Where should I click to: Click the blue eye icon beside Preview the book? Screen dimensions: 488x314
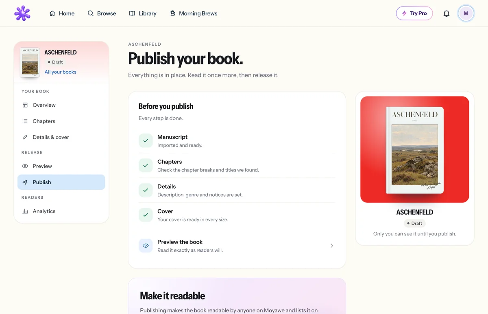coord(146,246)
